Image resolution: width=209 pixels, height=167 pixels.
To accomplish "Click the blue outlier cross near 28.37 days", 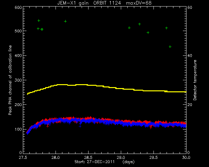I will tap(80, 126).
